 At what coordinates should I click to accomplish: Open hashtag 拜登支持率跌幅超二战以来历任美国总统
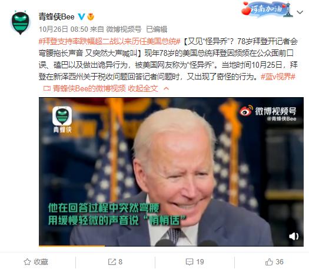pos(109,41)
